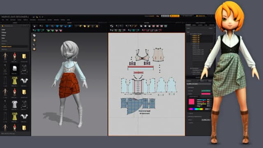Select yellow arrow tool in 3D toolbar
This screenshot has height=148, width=263.
(x=81, y=26)
